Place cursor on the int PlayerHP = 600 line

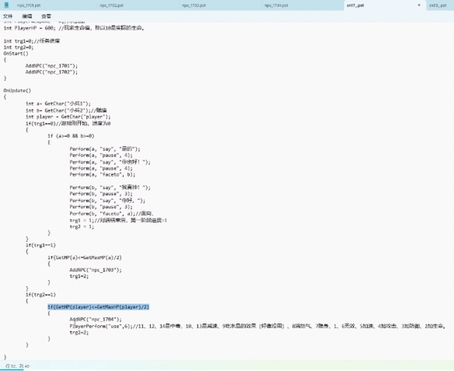[74, 28]
